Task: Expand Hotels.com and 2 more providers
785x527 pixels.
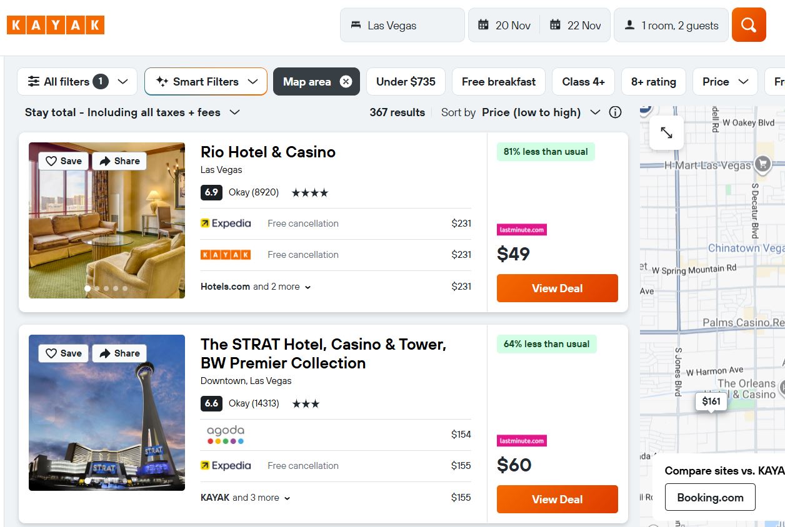Action: (256, 287)
